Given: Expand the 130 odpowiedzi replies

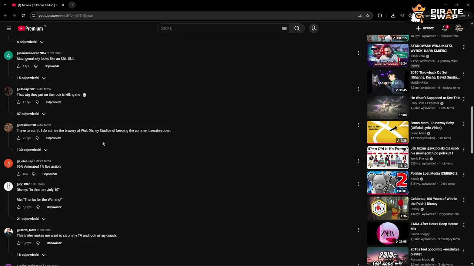Looking at the screenshot, I should click(32, 150).
